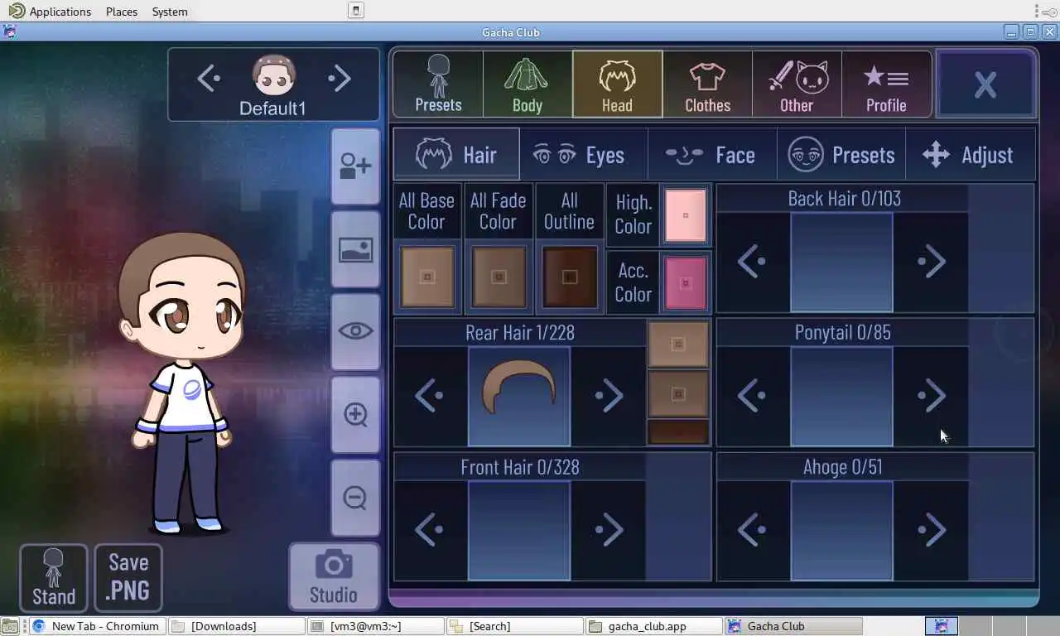Go to the next character slot
Screen dimensions: 1060x636
click(340, 79)
